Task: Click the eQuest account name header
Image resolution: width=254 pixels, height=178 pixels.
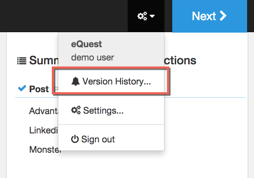Action: 87,44
